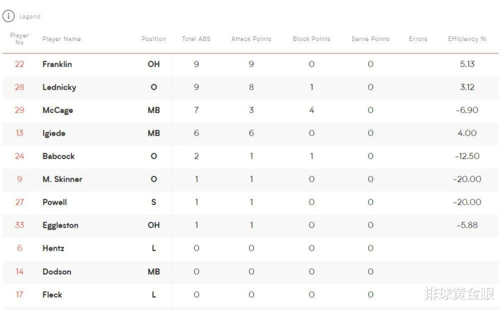This screenshot has height=310, width=501.
Task: Click player number 17 for Fleck
Action: pyautogui.click(x=19, y=295)
